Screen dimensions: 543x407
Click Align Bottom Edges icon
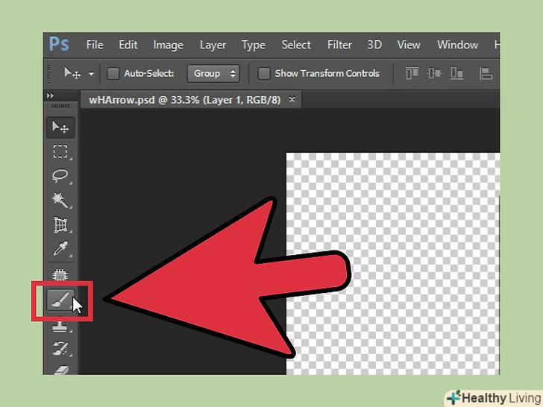[x=456, y=73]
